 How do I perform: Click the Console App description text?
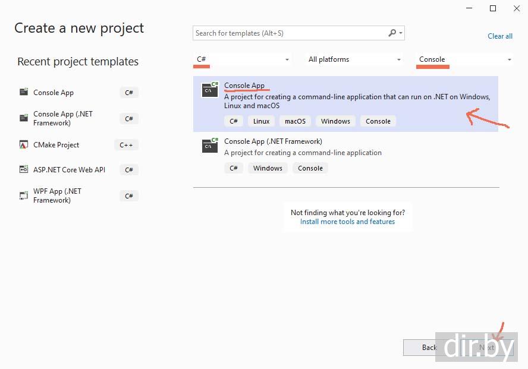357,101
